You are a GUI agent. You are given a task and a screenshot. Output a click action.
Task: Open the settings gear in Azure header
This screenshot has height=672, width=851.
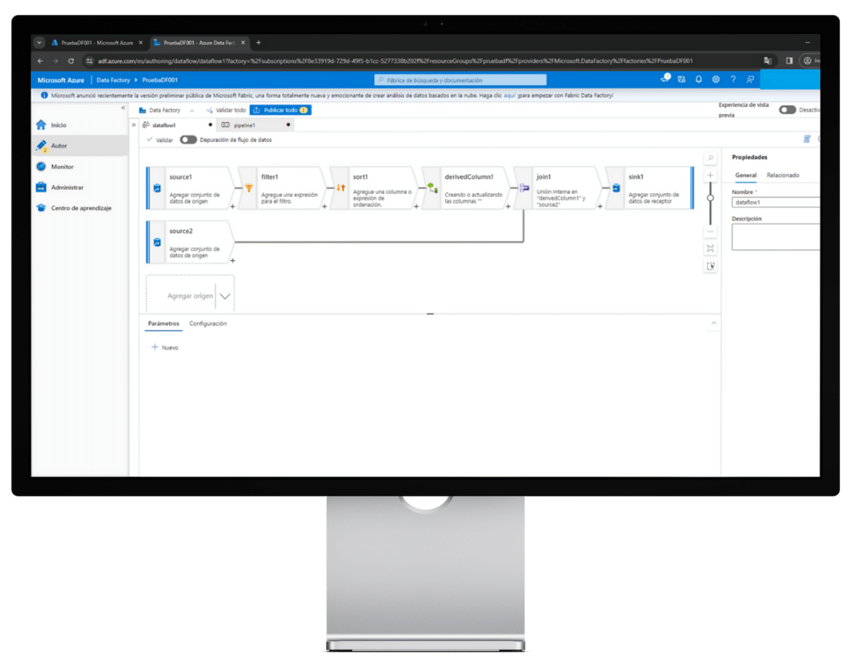click(x=715, y=80)
